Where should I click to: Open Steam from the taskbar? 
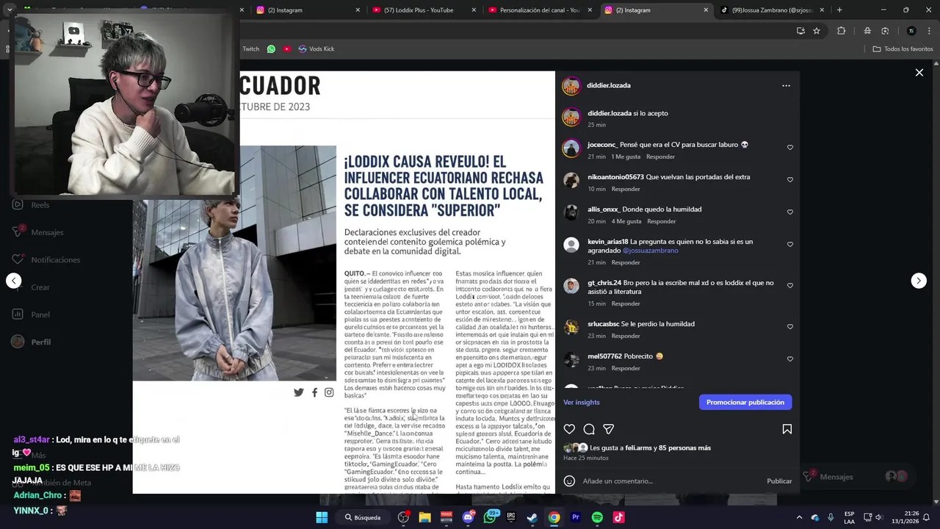pos(532,517)
